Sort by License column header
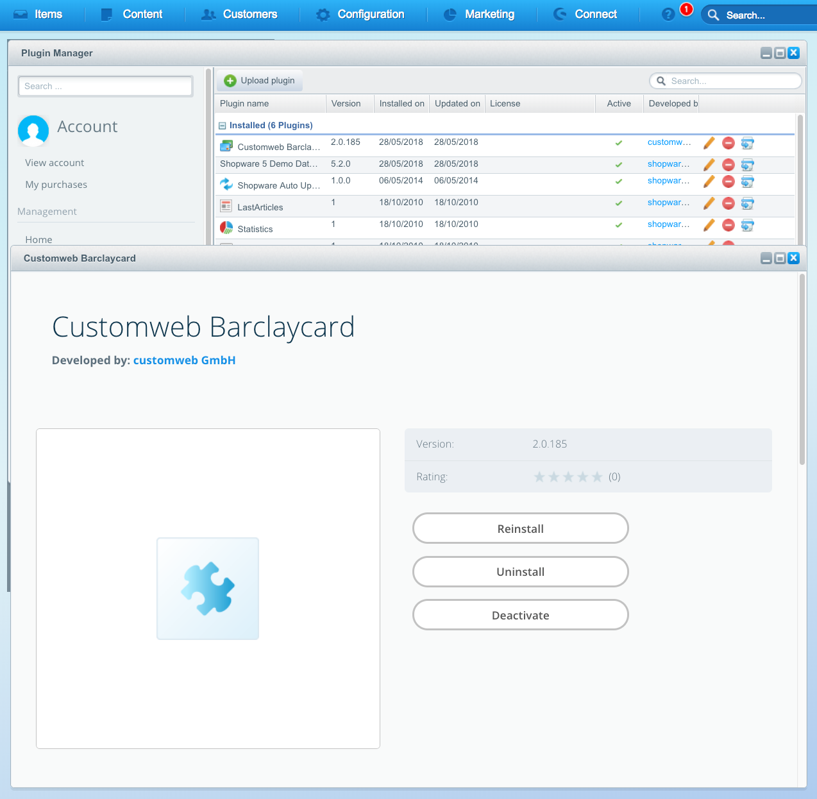Screen dimensions: 817x799 [540, 103]
